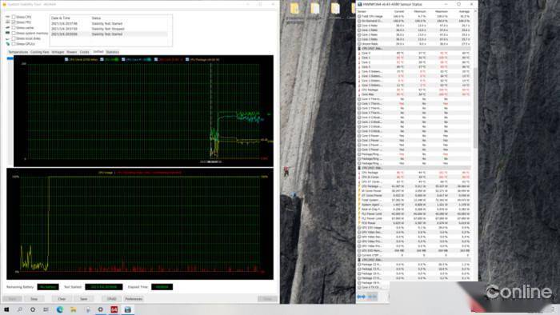Image resolution: width=560 pixels, height=315 pixels.
Task: Click the taskbar search magnifier icon
Action: (x=20, y=309)
